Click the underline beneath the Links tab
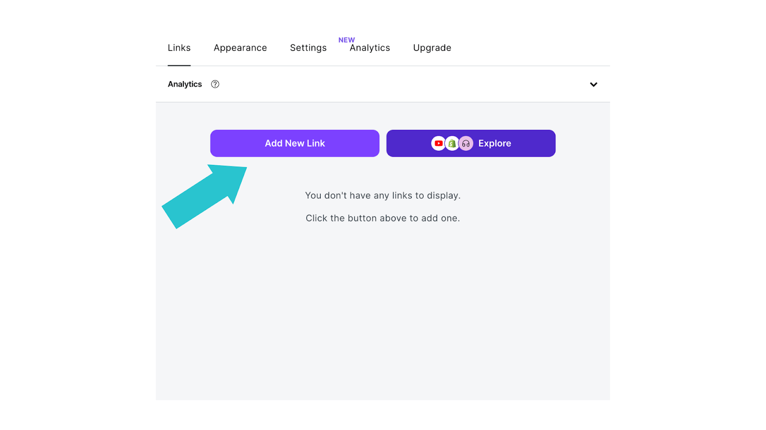The width and height of the screenshot is (766, 430). tap(179, 65)
